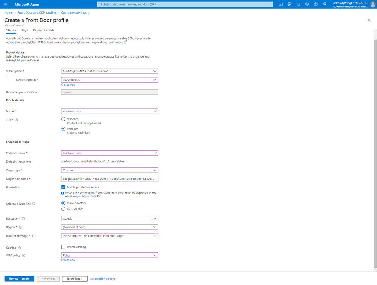Screen dimensions: 377x285
Task: Expand the Subscription dropdown
Action: point(110,71)
